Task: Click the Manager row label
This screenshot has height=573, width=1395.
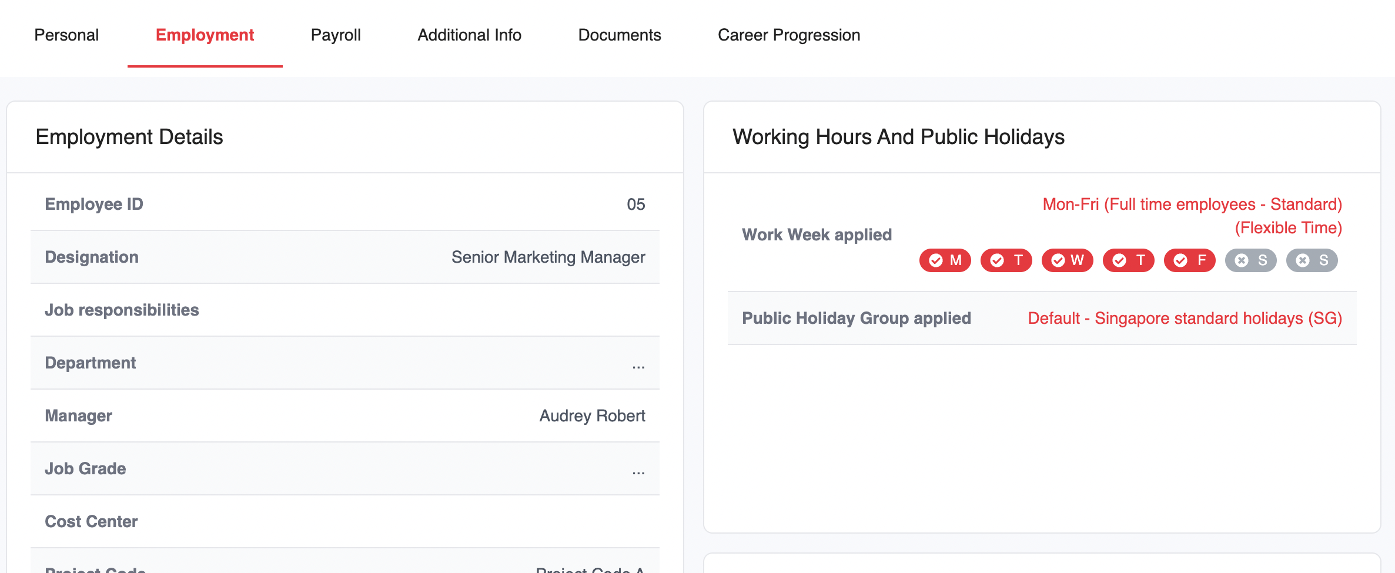Action: [78, 415]
